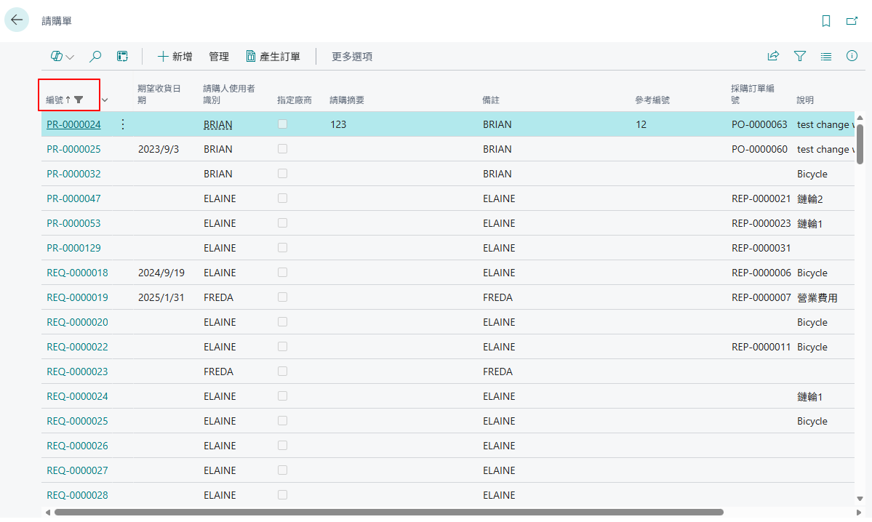Open 更多選項 menu
Image resolution: width=872 pixels, height=522 pixels.
(x=352, y=56)
